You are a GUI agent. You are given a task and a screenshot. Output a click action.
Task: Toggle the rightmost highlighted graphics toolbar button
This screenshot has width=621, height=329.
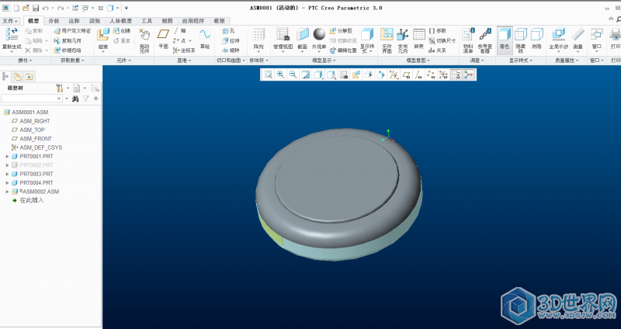(x=469, y=74)
